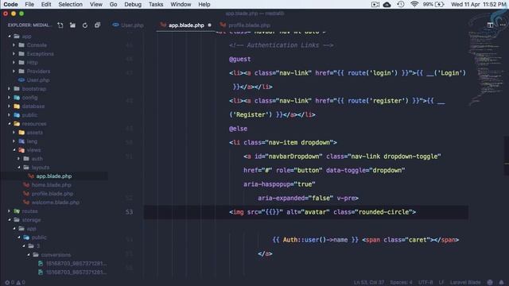This screenshot has width=509, height=286.
Task: Change encoding via UTF-8 status item
Action: (425, 283)
